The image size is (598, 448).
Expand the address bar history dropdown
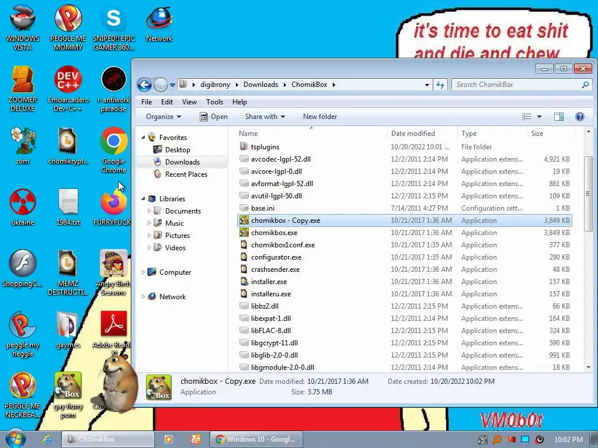(x=427, y=85)
